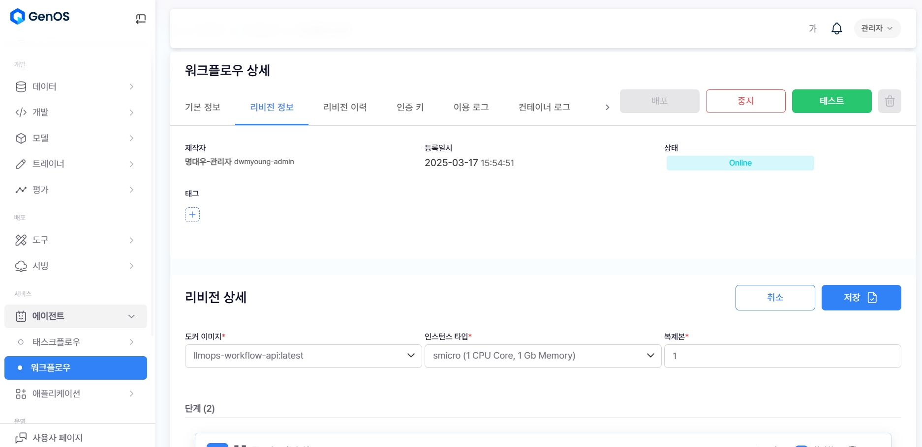Open the 데이터 sidebar menu
This screenshot has width=922, height=447.
point(75,86)
